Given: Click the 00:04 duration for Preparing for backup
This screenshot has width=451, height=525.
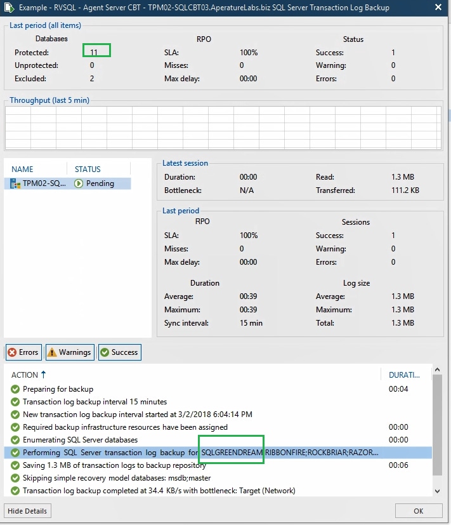Looking at the screenshot, I should pos(398,389).
